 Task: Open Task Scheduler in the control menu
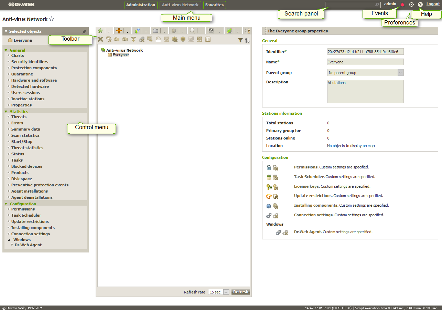click(x=26, y=215)
